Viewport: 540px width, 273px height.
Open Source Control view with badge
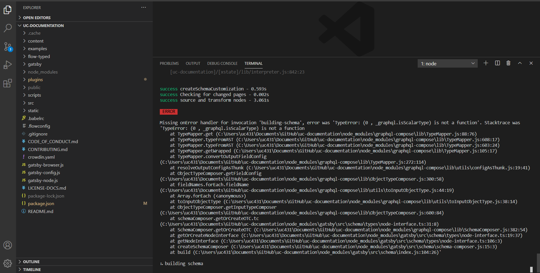[8, 46]
